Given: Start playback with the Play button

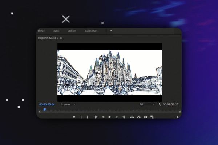Looking at the screenshot, I should [x=110, y=117].
